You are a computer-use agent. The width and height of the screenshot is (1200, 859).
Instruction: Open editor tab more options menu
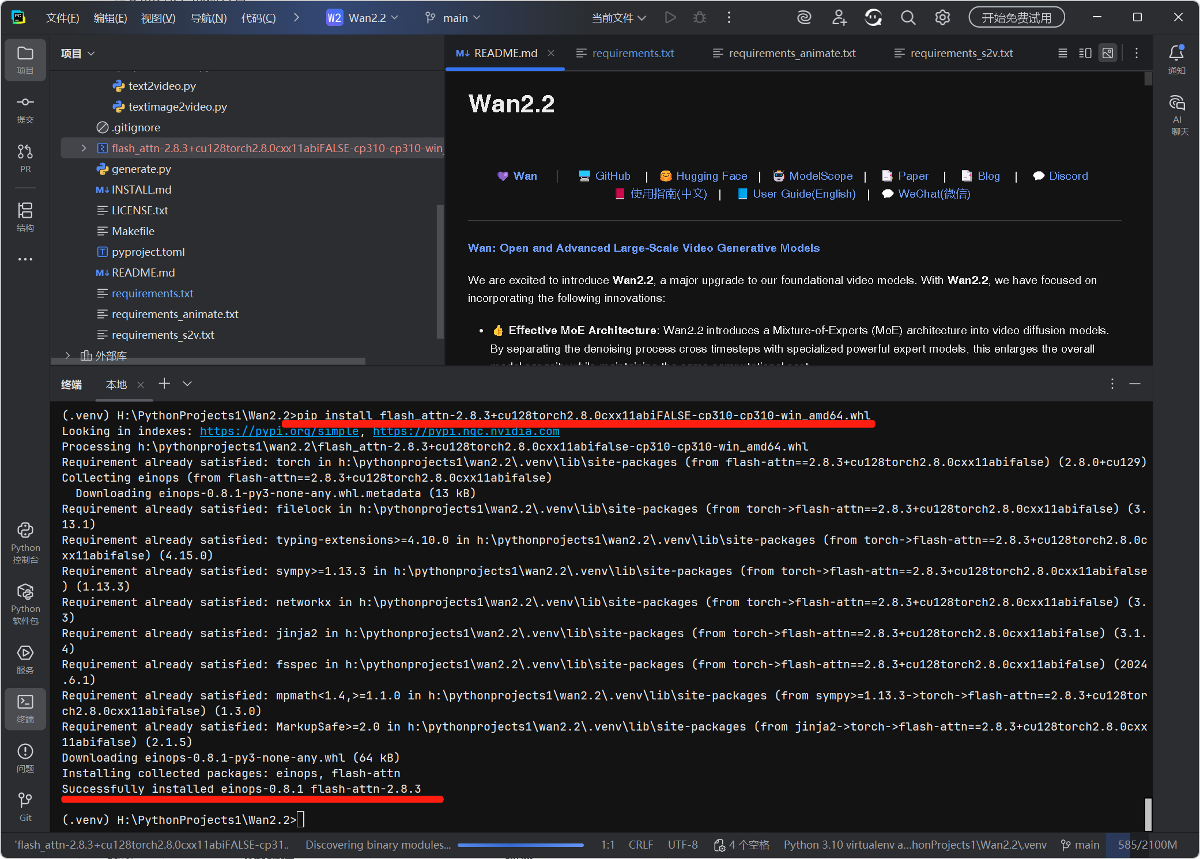pos(1137,53)
